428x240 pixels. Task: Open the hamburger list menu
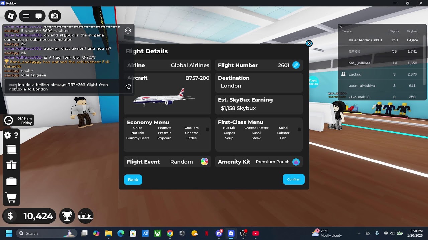click(x=26, y=16)
